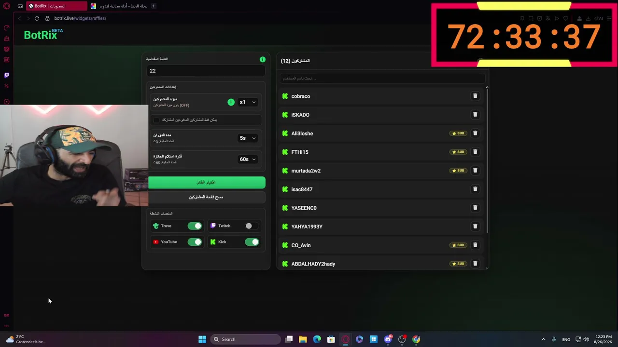Remove YAHYA1993Y using trash icon
The image size is (618, 347).
(x=475, y=227)
